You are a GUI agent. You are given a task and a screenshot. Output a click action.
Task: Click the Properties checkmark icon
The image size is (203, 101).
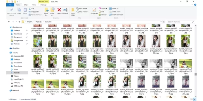(94, 10)
